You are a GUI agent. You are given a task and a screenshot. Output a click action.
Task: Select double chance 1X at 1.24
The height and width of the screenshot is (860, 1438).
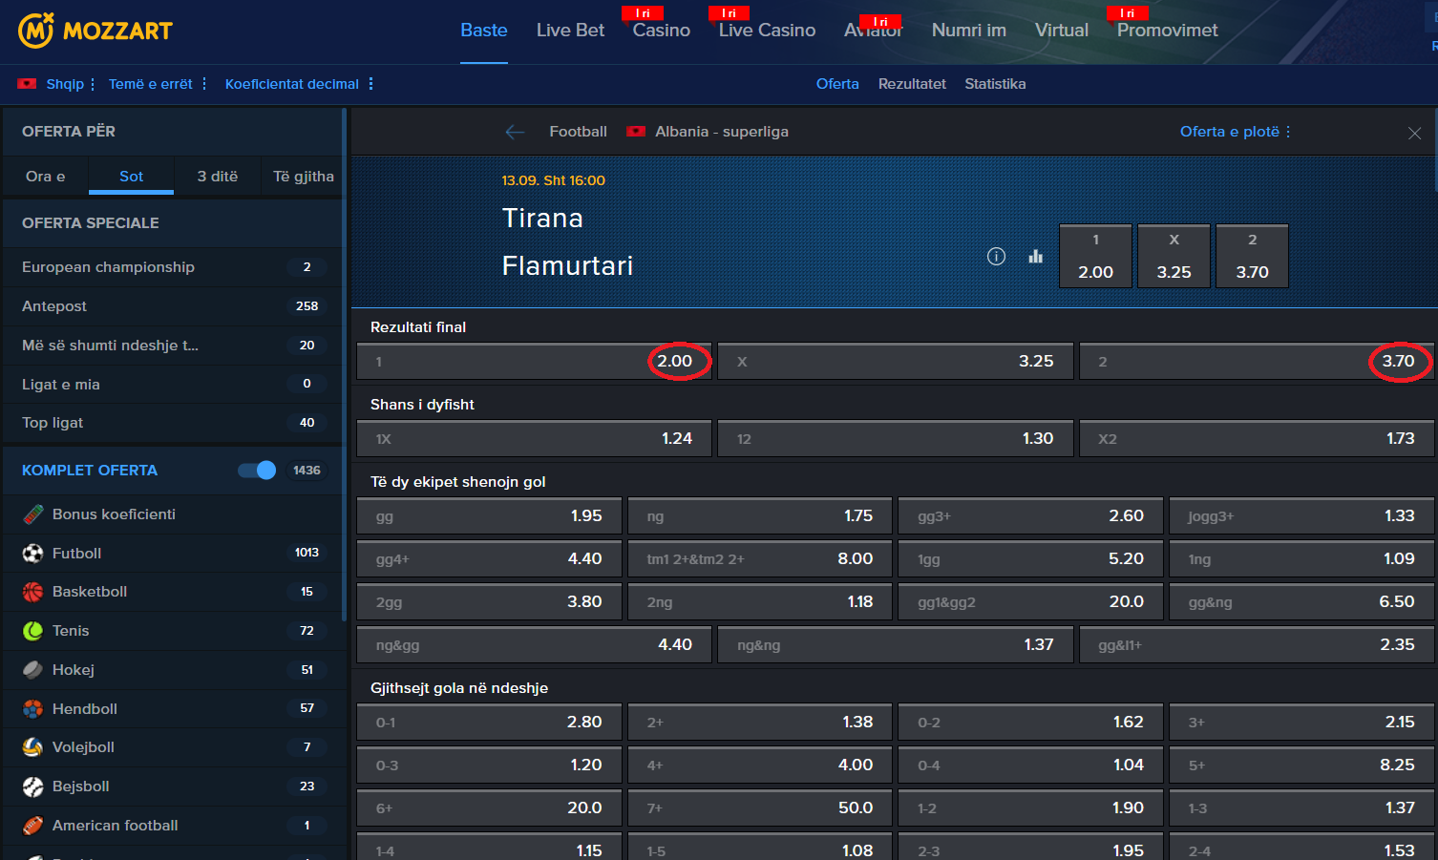pyautogui.click(x=534, y=439)
